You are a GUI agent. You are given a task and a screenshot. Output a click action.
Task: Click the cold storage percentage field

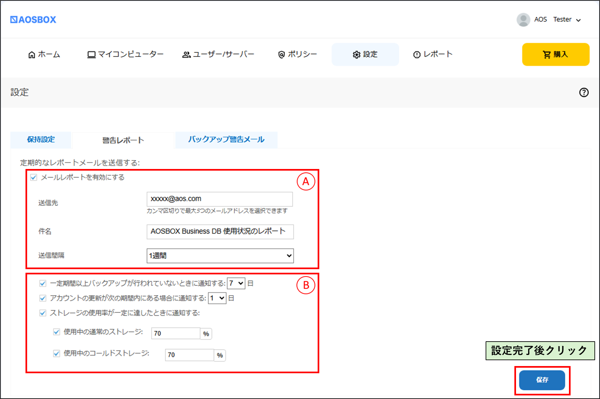[190, 355]
